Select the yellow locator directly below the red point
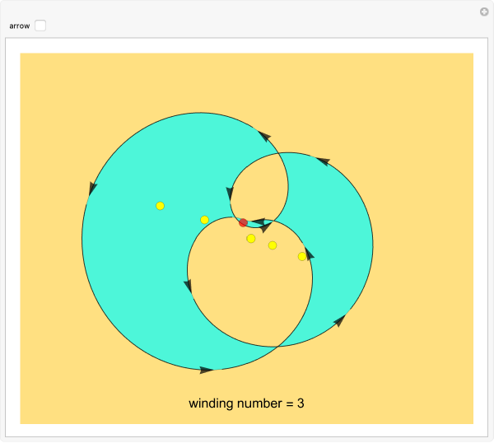This screenshot has height=443, width=494. [251, 239]
